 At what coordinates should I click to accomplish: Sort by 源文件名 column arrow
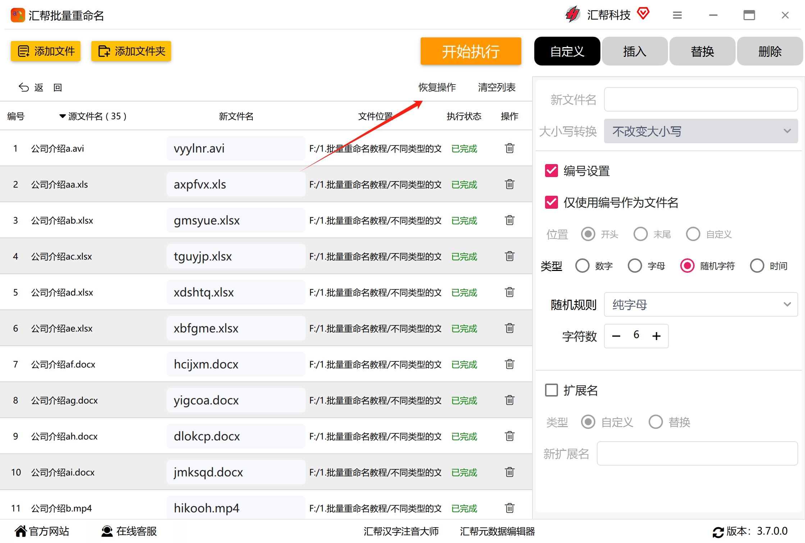point(63,116)
